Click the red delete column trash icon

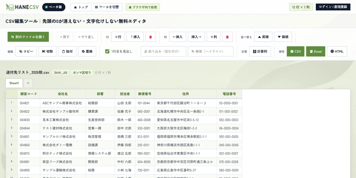point(227,37)
